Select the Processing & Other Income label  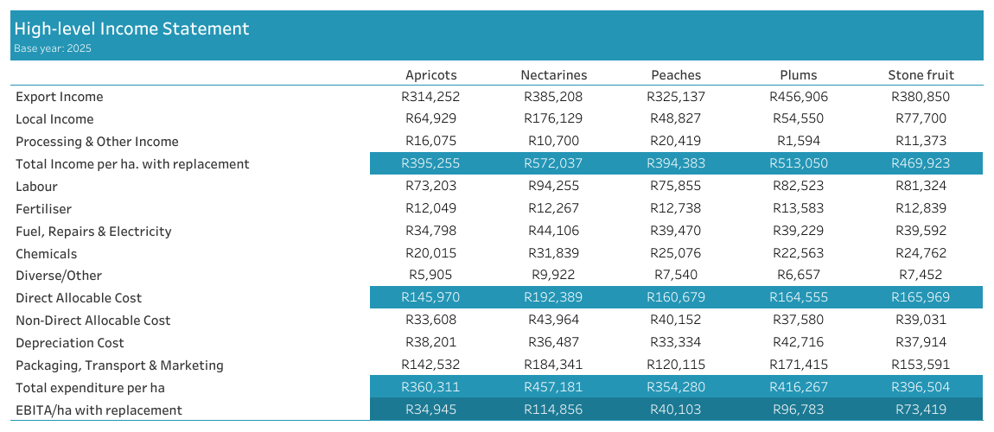97,142
